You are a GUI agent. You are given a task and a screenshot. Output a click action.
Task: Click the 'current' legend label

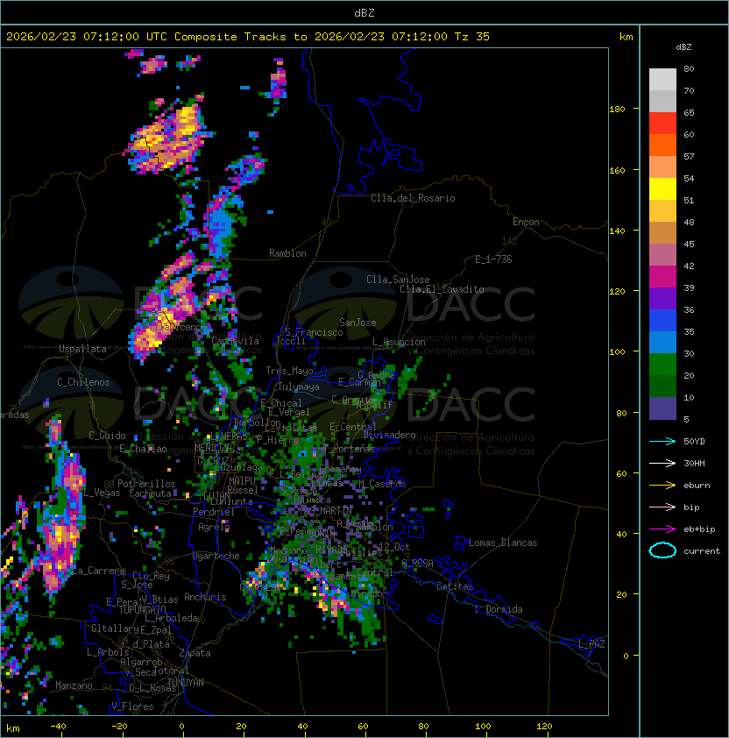coord(702,551)
